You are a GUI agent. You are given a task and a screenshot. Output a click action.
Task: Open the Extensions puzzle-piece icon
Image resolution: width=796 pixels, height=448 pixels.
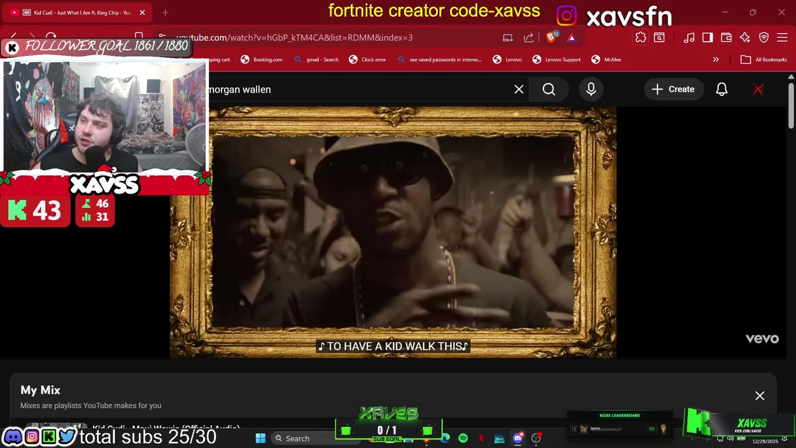[641, 37]
